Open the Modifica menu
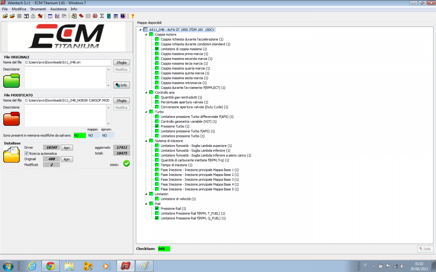 pyautogui.click(x=19, y=9)
